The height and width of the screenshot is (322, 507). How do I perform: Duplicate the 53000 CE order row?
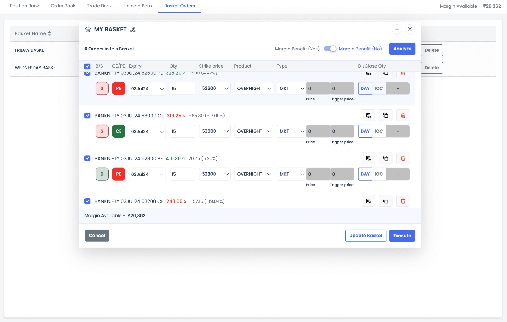(386, 116)
